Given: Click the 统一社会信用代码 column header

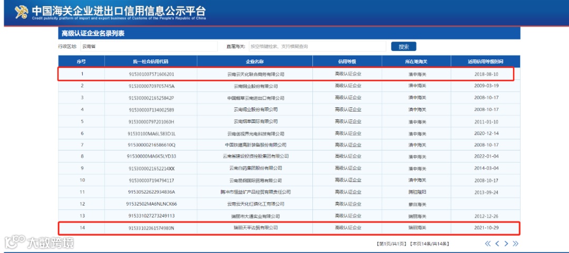Looking at the screenshot, I should tap(151, 61).
